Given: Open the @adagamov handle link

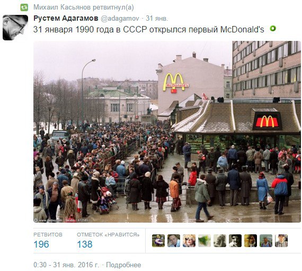Looking at the screenshot, I should pyautogui.click(x=120, y=19).
